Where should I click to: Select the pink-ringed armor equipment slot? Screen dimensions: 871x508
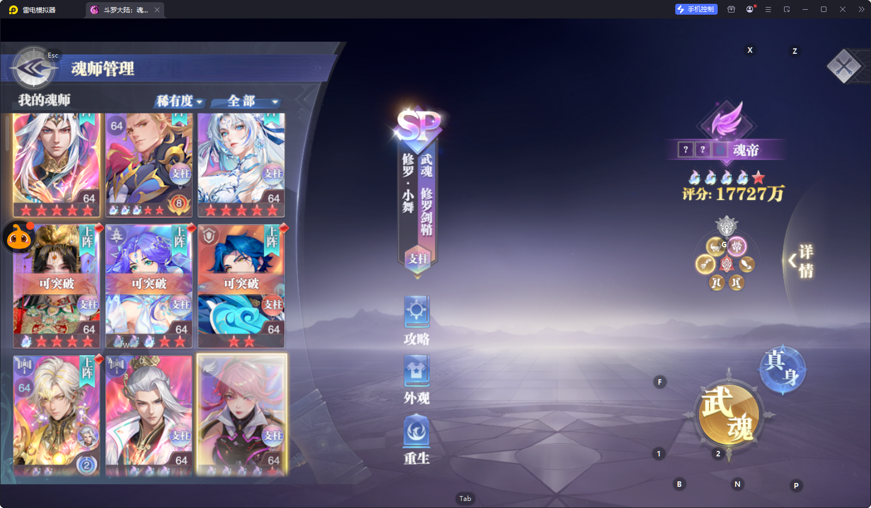tap(737, 247)
